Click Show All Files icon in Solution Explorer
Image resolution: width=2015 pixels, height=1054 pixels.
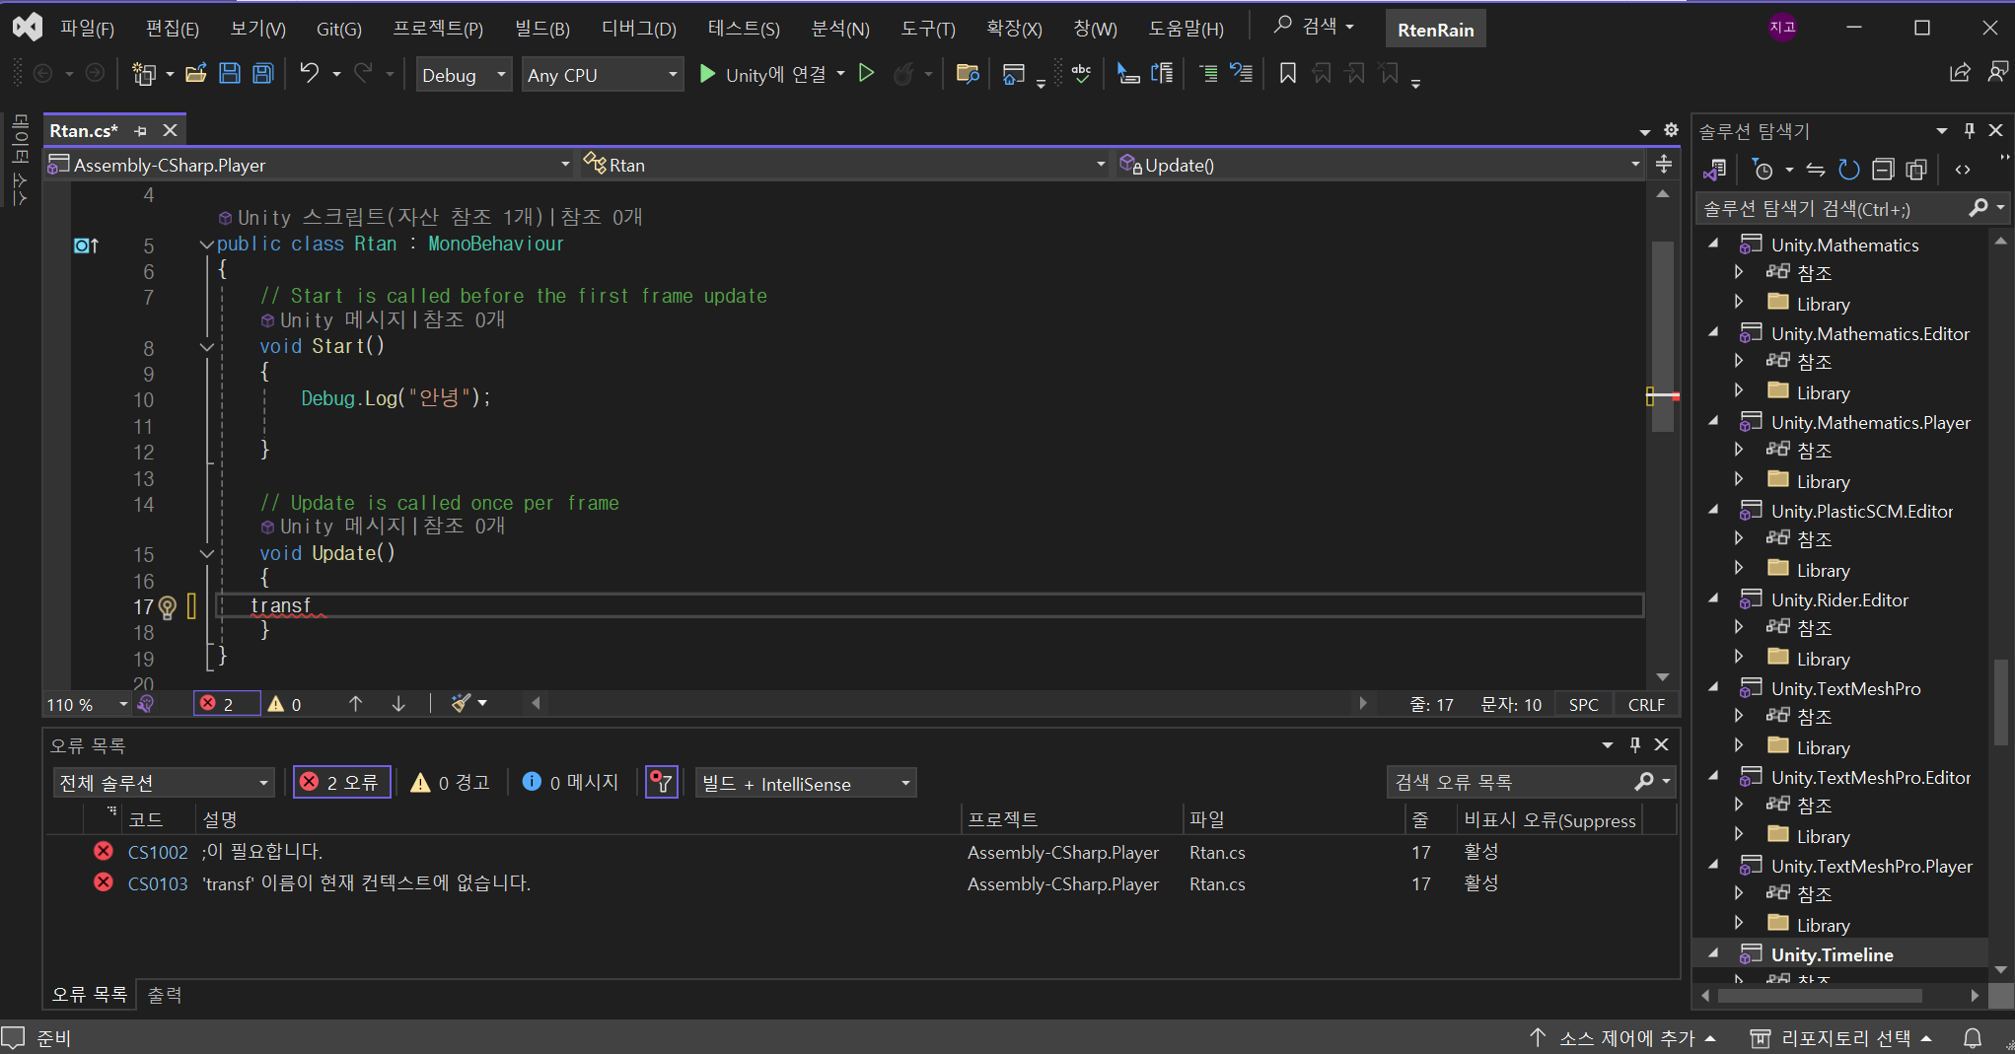point(1916,170)
